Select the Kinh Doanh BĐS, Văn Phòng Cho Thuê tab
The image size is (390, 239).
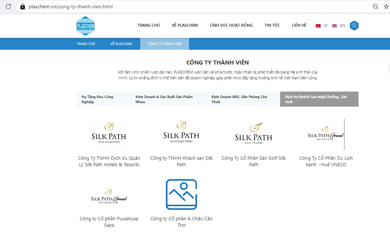(239, 99)
